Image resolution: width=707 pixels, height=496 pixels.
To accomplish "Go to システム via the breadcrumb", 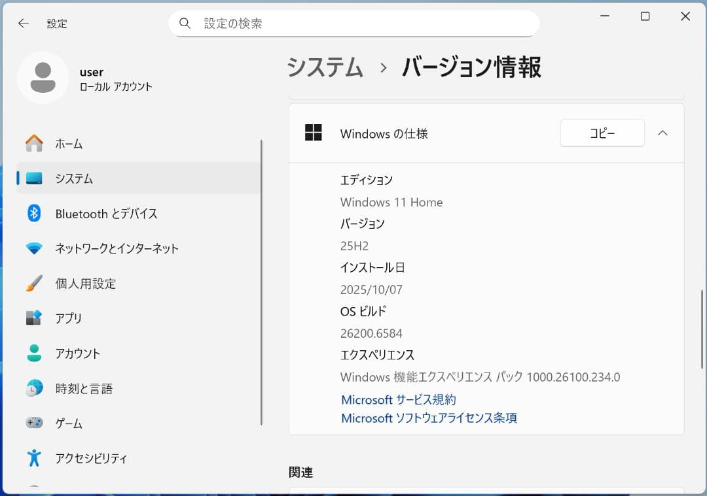I will coord(325,67).
